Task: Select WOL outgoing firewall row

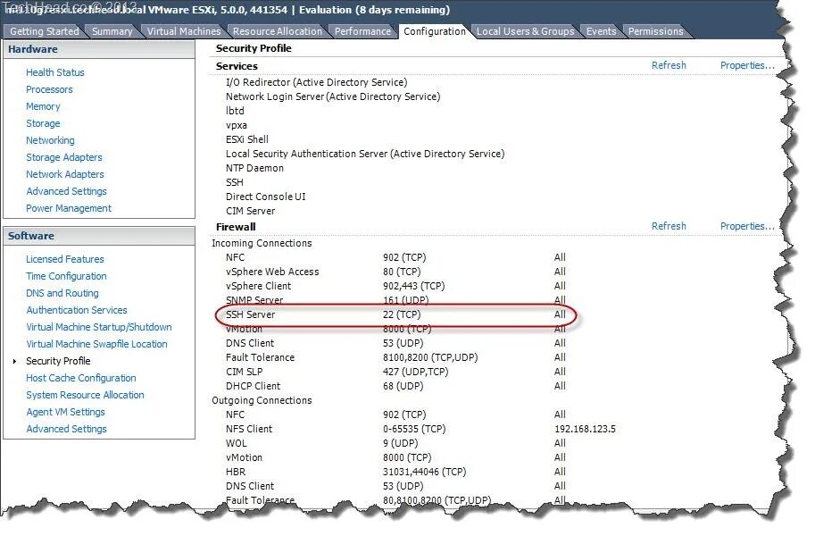Action: tap(396, 443)
